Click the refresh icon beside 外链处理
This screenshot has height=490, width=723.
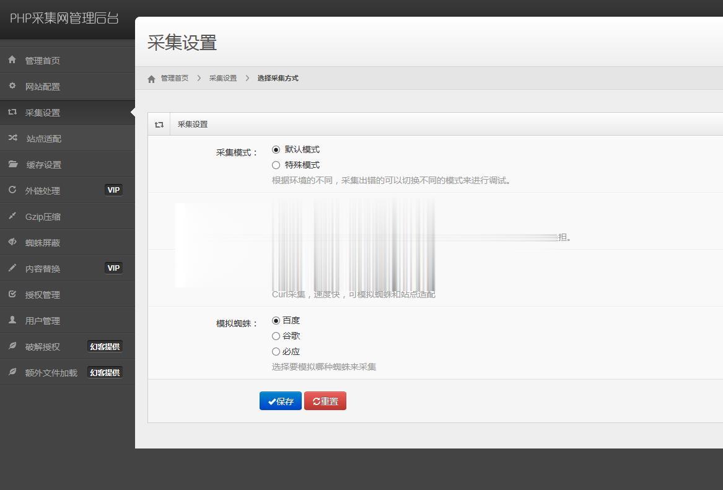[x=12, y=190]
